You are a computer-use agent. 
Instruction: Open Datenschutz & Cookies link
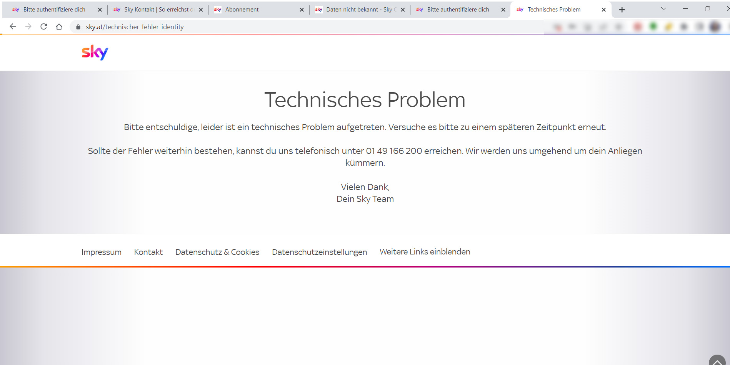(217, 252)
